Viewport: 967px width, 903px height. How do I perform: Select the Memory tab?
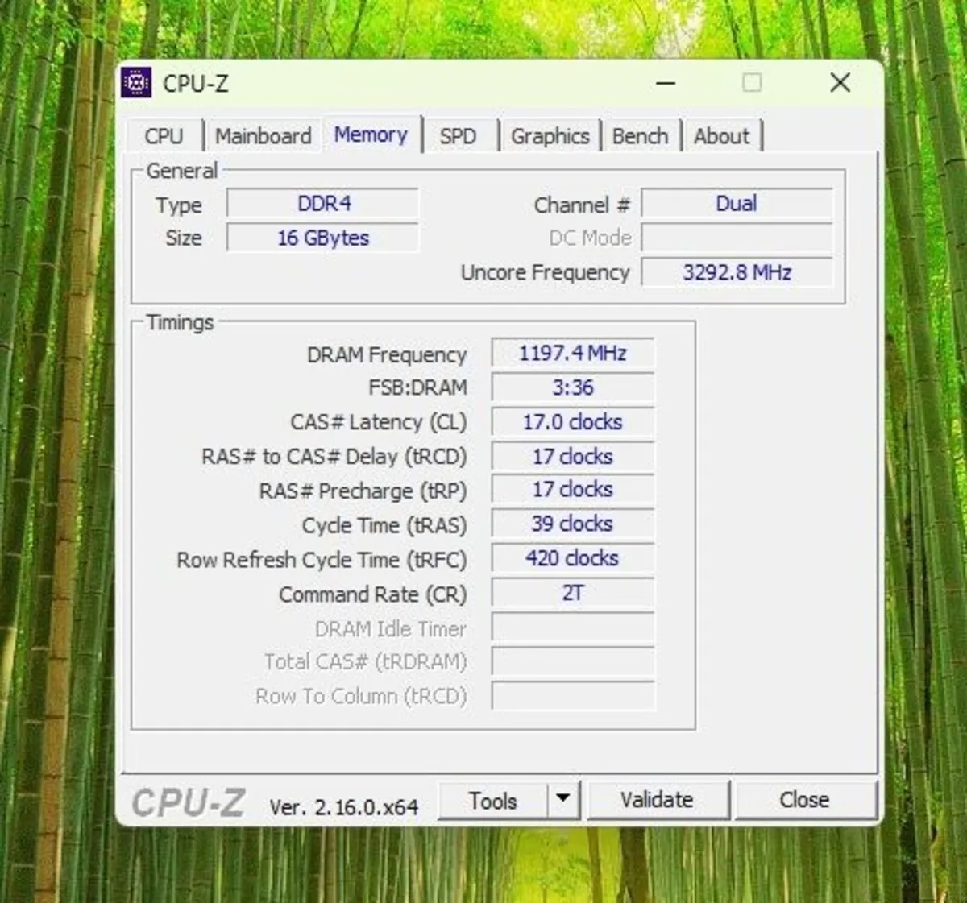coord(371,135)
